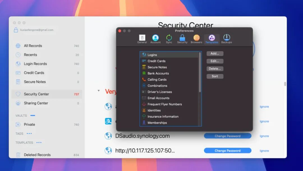
Task: Click the Add... template button
Action: click(215, 54)
